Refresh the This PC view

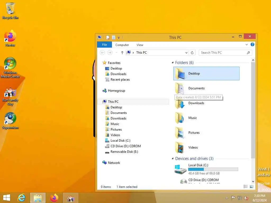click(x=192, y=53)
